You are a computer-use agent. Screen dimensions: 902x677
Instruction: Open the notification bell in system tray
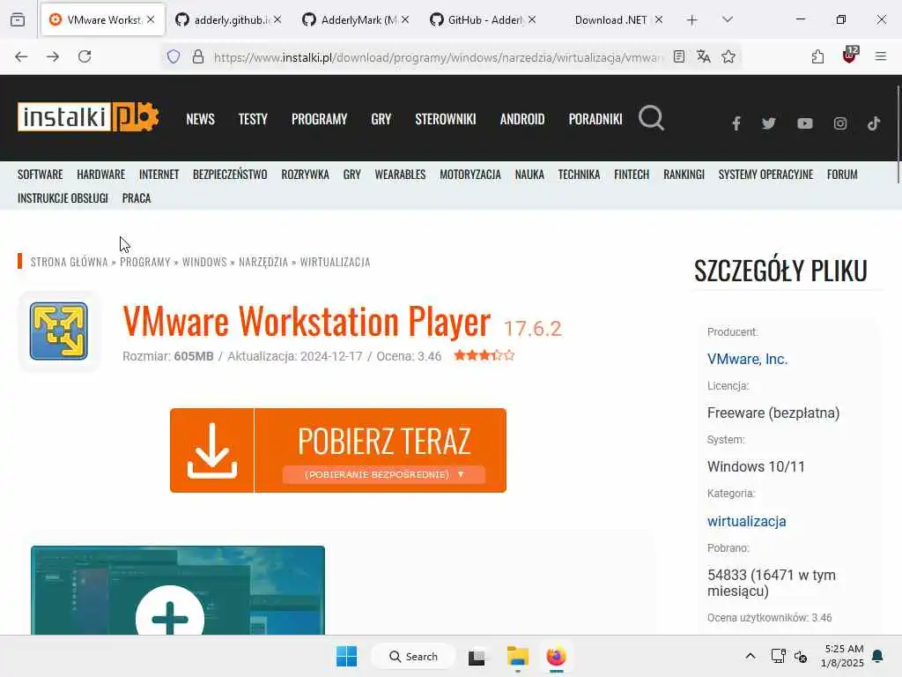point(877,656)
